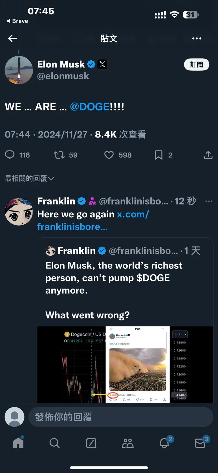
Task: Tap the back arrow icon
Action: pyautogui.click(x=12, y=38)
